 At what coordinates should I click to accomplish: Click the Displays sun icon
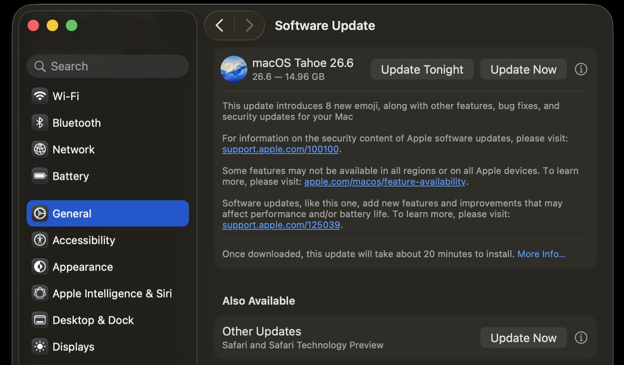click(40, 347)
